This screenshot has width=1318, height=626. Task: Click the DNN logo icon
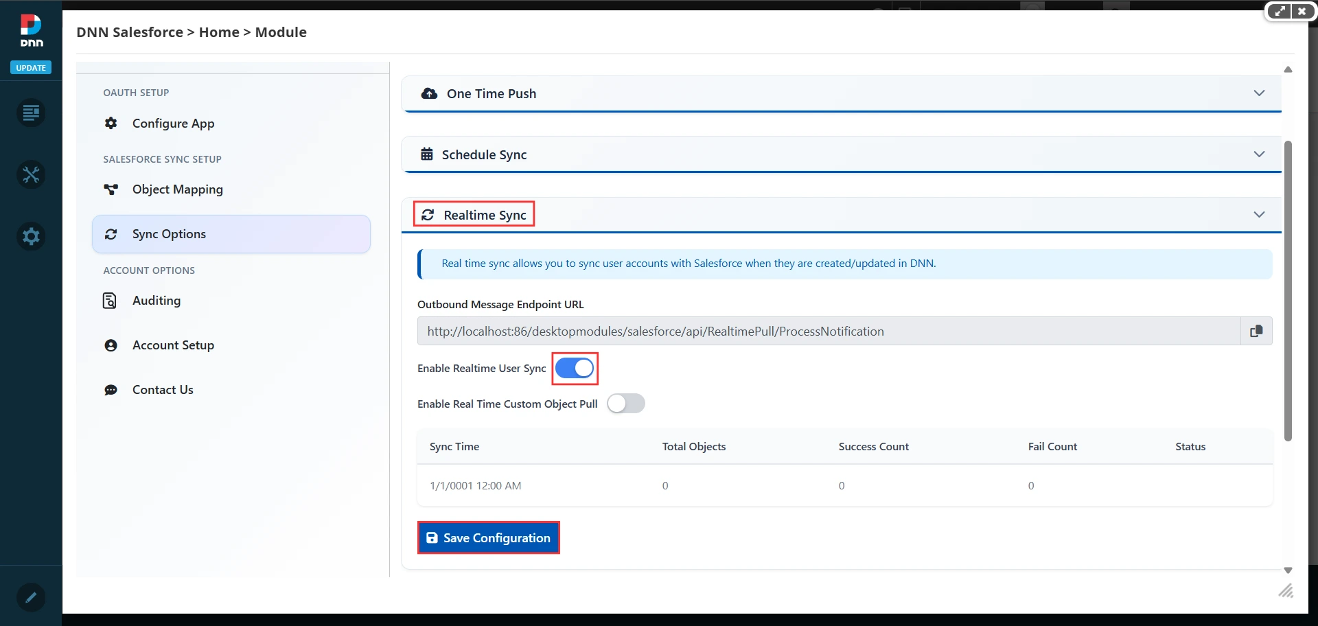coord(31,31)
